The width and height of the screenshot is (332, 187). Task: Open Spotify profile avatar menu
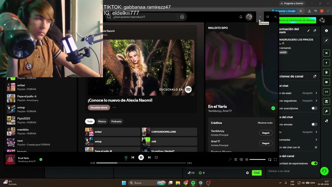pos(249,17)
